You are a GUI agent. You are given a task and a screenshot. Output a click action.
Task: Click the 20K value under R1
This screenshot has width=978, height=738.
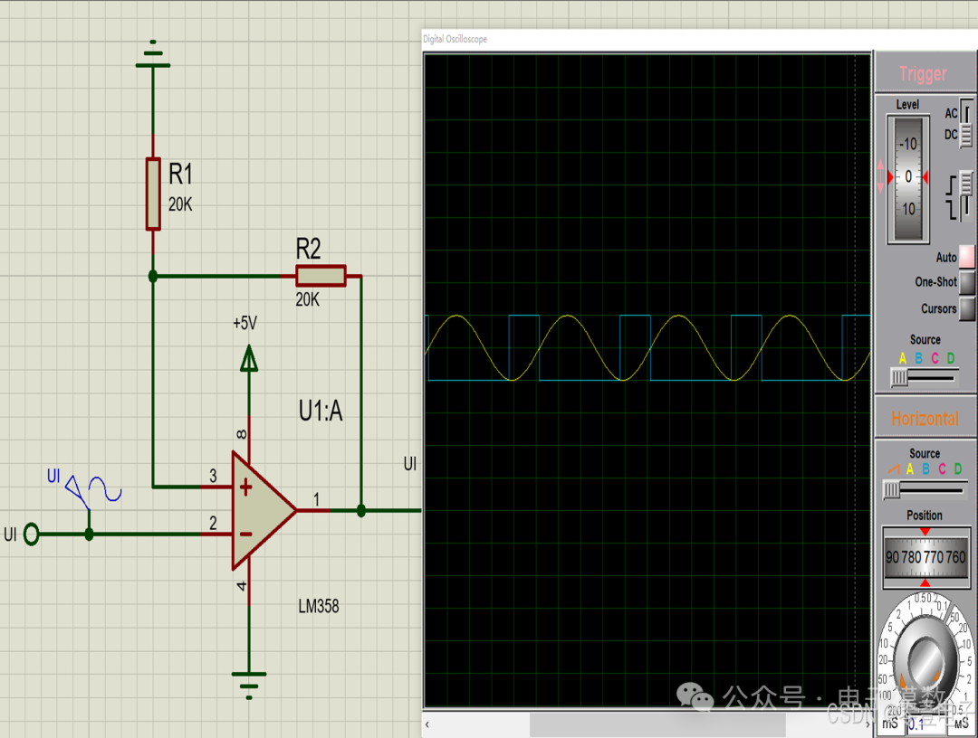(181, 204)
